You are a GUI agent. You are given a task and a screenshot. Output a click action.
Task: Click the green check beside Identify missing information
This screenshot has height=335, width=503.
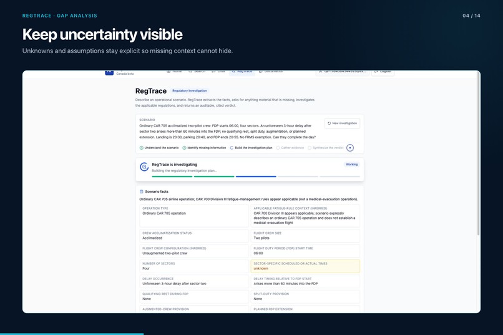(x=185, y=148)
